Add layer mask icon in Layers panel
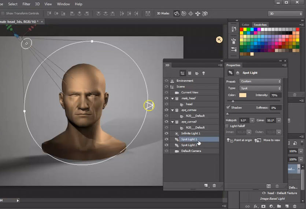The height and width of the screenshot is (209, 306). [263, 206]
